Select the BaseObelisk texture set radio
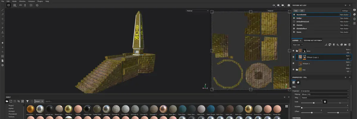The height and width of the screenshot is (119, 357). point(294,14)
